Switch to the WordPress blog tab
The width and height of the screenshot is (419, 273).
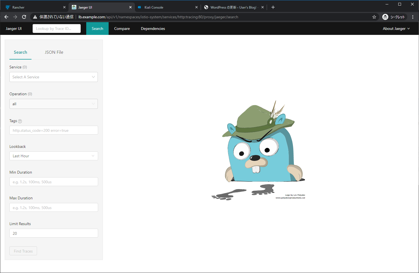[234, 7]
